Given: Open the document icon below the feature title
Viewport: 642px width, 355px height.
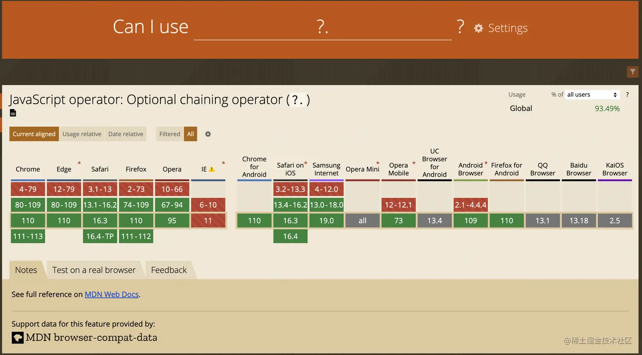Looking at the screenshot, I should [13, 113].
